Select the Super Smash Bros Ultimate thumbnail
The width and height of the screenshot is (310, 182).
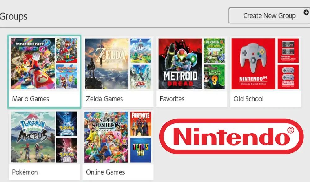pyautogui.click(x=106, y=137)
